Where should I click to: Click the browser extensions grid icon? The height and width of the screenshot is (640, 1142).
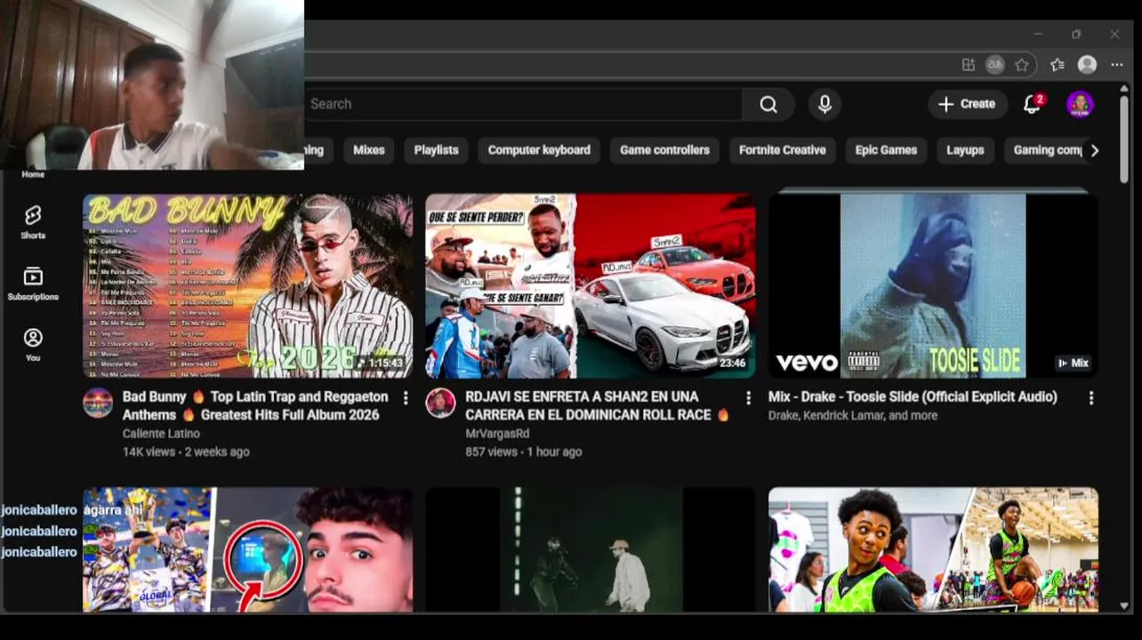[969, 65]
